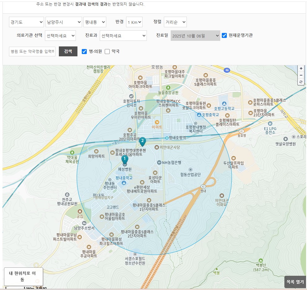Expand the 진료과 selection dropdown
The image size is (307, 290).
[123, 36]
